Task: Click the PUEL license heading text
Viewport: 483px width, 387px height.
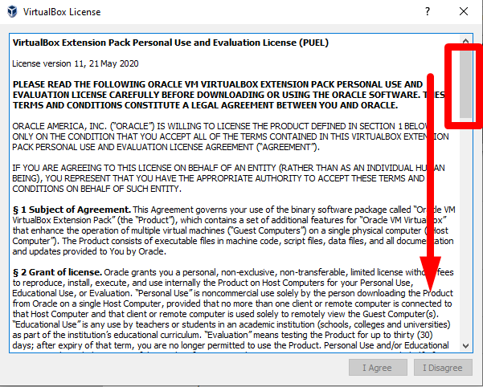Action: (x=170, y=43)
